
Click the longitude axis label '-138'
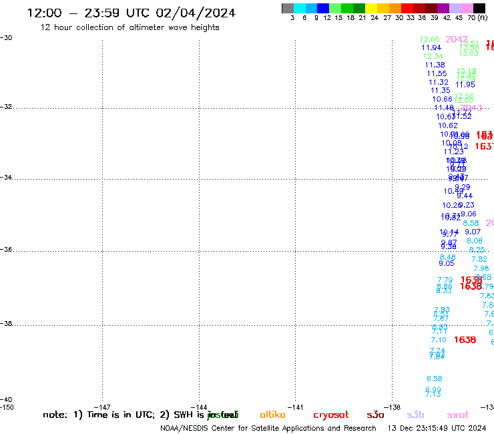(x=393, y=407)
